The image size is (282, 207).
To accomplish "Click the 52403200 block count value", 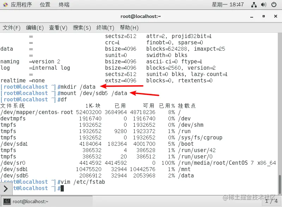I will tap(89, 112).
